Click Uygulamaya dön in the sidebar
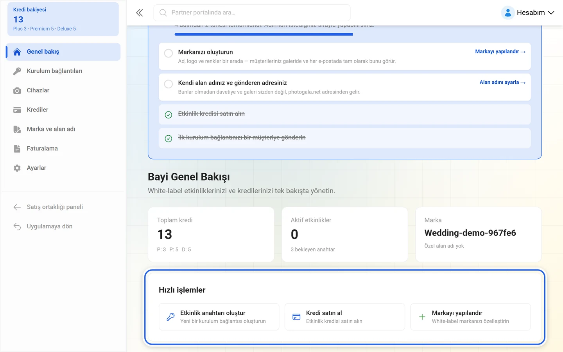The height and width of the screenshot is (352, 563). pos(63,226)
